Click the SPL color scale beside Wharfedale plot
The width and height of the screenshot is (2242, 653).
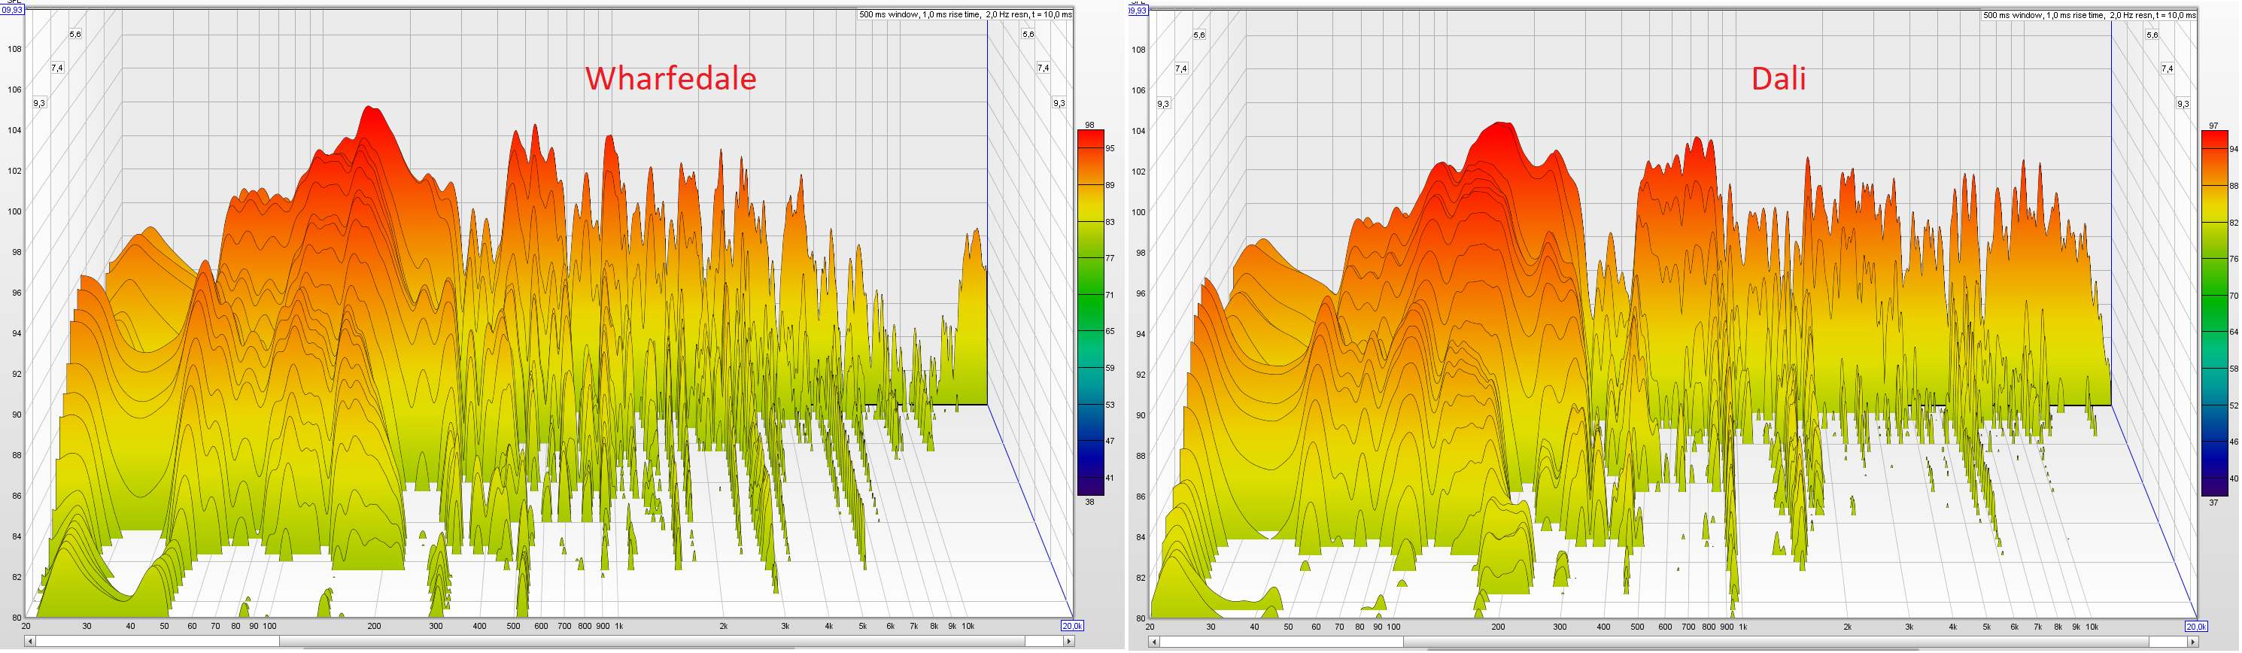pos(1091,312)
